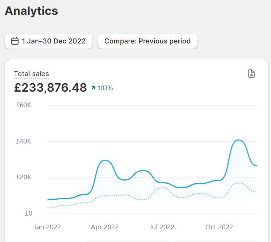Click the Apr 2022 axis label
Image resolution: width=271 pixels, height=242 pixels.
click(x=105, y=227)
